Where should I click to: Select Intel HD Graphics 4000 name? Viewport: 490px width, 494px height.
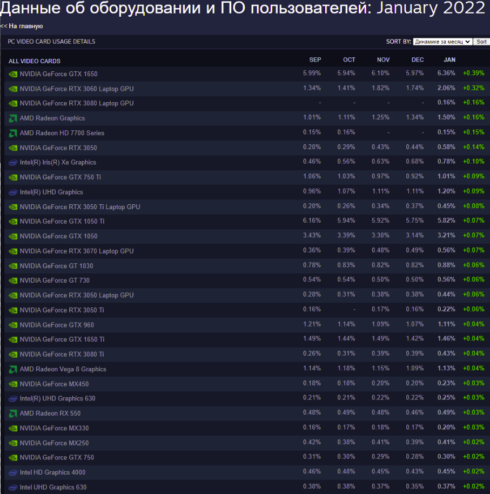[x=52, y=472]
